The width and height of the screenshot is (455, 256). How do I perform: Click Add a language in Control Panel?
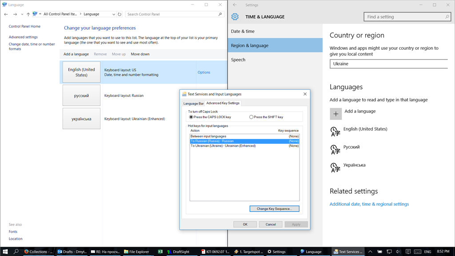76,54
